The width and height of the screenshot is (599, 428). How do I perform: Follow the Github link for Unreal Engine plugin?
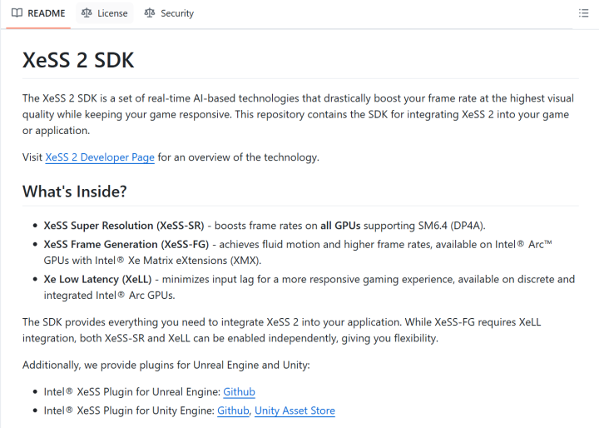[x=239, y=391]
